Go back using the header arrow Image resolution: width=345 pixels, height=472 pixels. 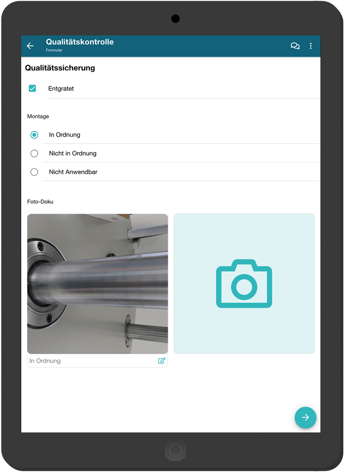30,46
